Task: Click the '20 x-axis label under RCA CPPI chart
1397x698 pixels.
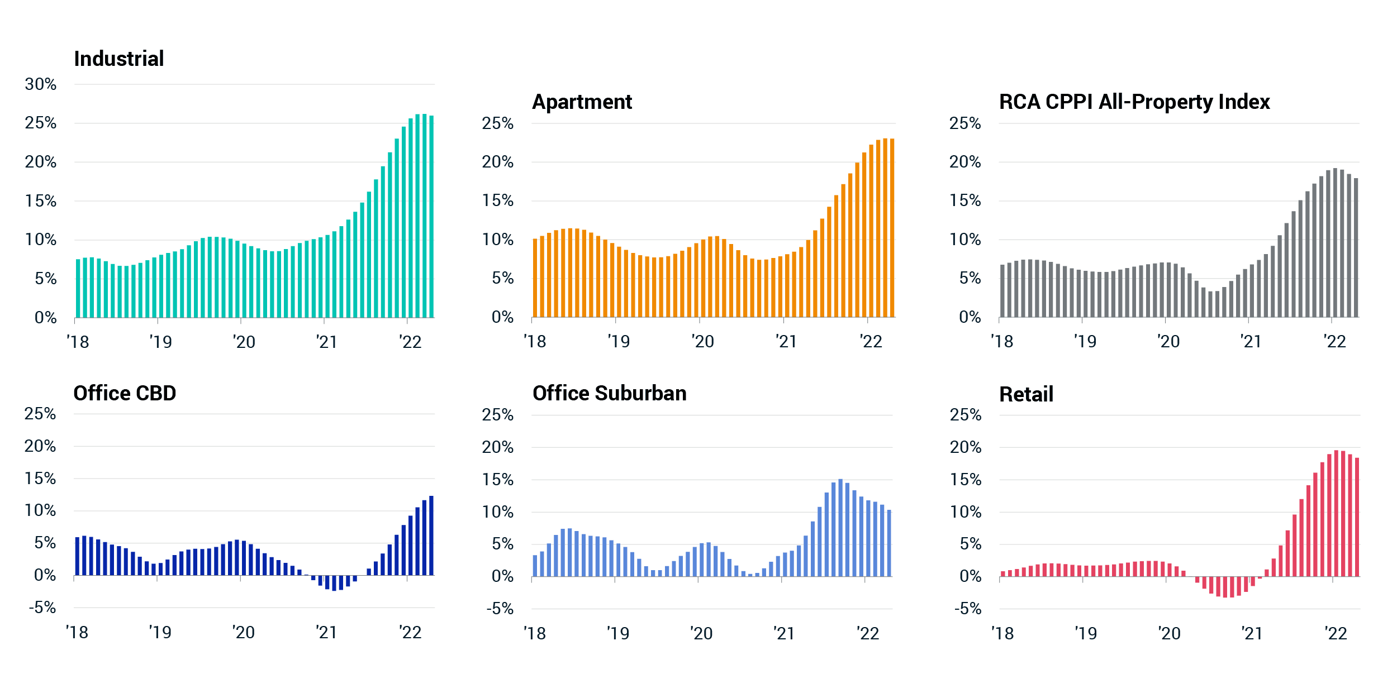Action: point(1168,341)
